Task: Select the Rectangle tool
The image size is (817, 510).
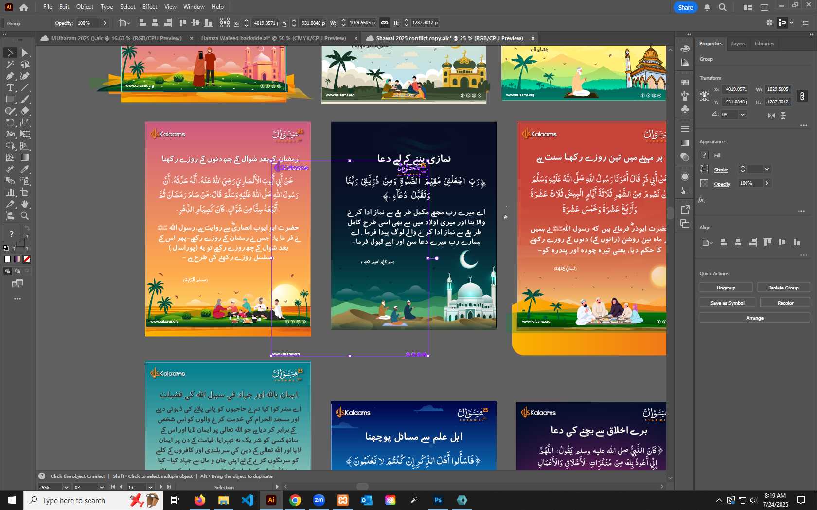Action: click(10, 99)
